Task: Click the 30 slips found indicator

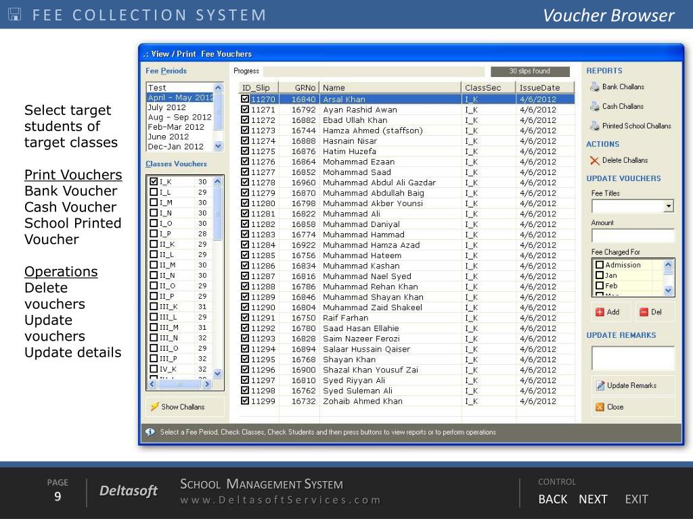Action: (x=530, y=71)
